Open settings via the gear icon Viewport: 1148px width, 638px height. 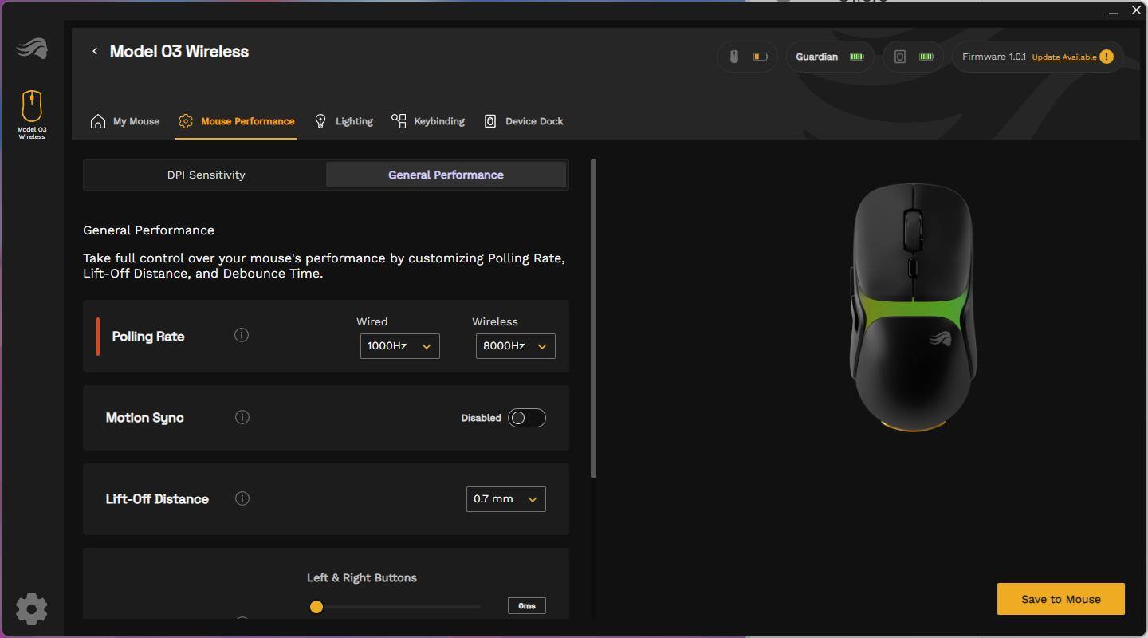pyautogui.click(x=32, y=609)
